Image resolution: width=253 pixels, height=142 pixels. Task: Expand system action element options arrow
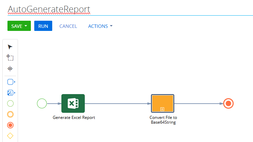point(15,93)
